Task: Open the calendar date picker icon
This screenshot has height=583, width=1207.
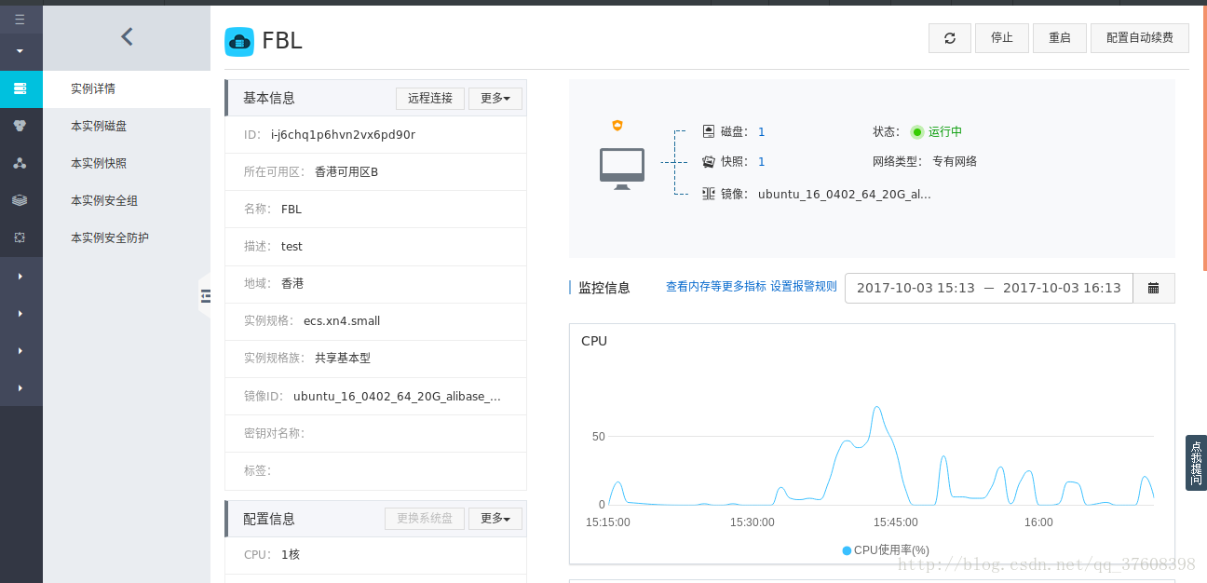Action: click(x=1153, y=288)
